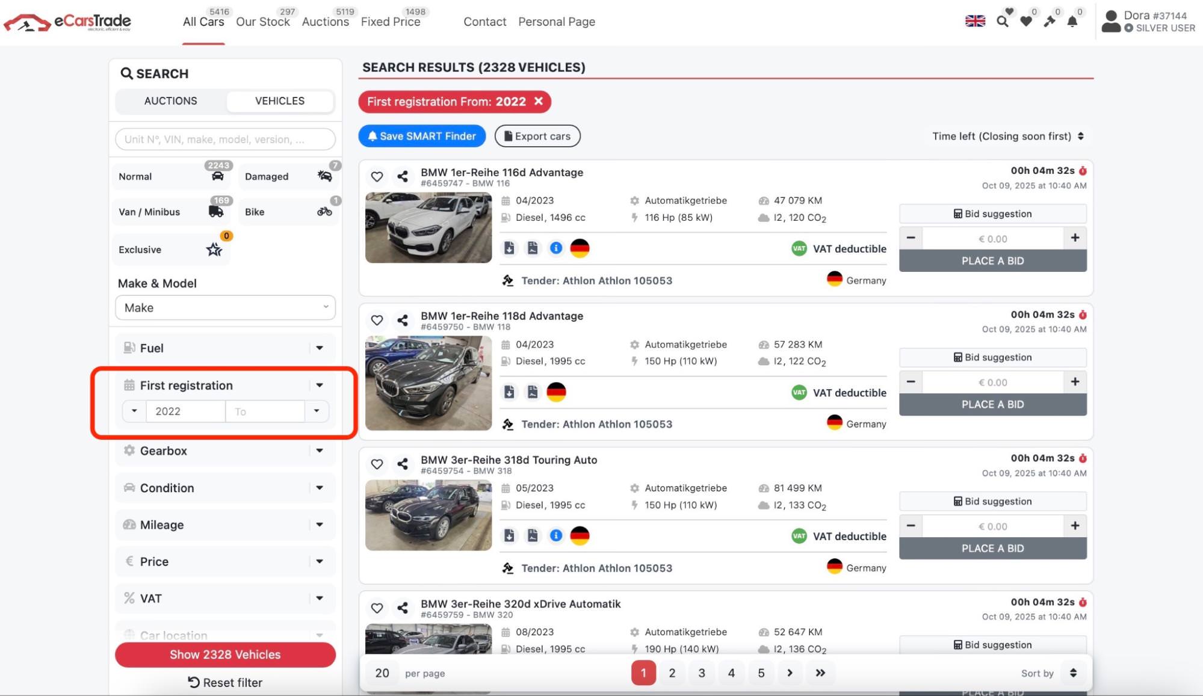Favorite the BMW 116d Advantage with heart

pyautogui.click(x=377, y=176)
